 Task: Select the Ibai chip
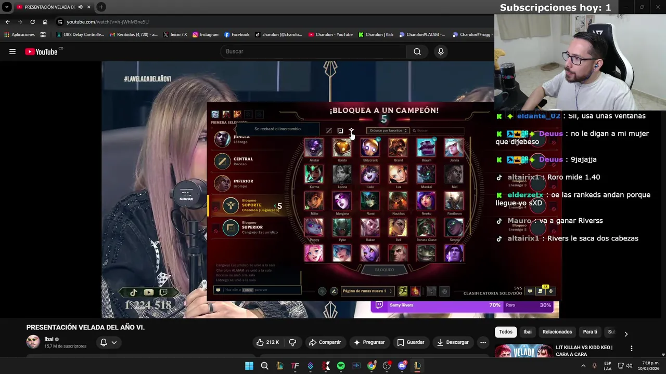coord(528,332)
